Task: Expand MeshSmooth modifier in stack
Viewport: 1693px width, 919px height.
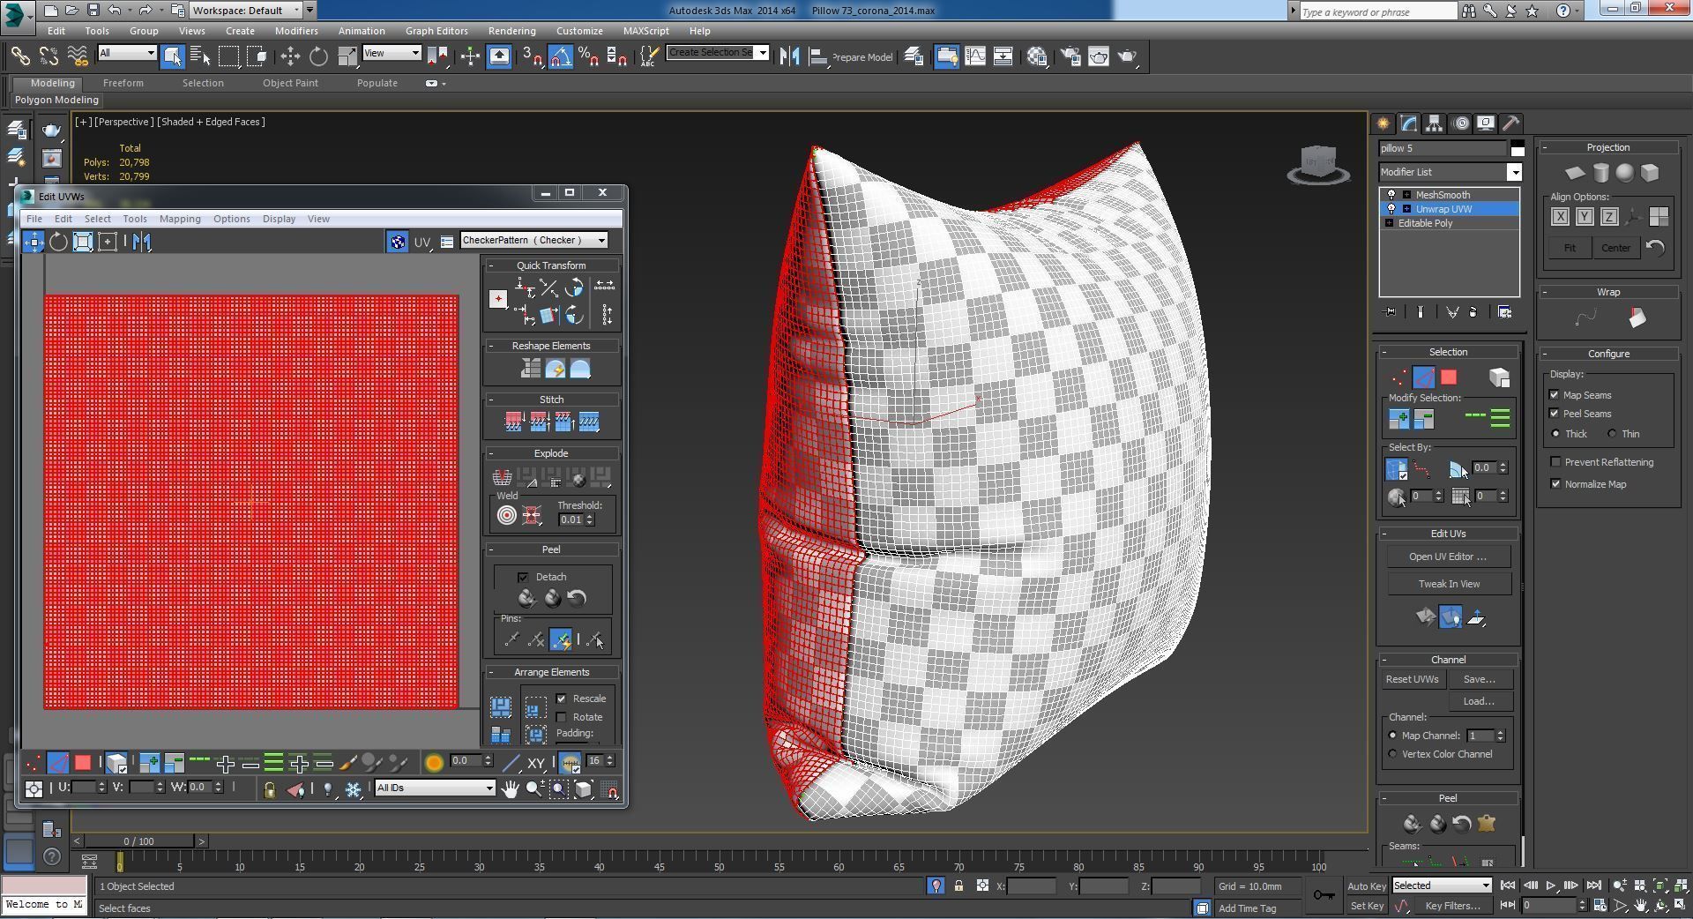Action: point(1406,195)
